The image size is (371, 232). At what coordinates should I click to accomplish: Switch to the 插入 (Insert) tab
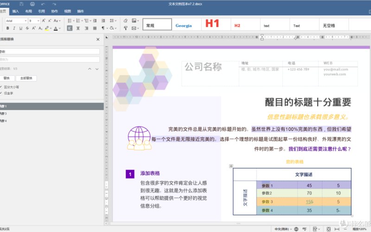15,11
